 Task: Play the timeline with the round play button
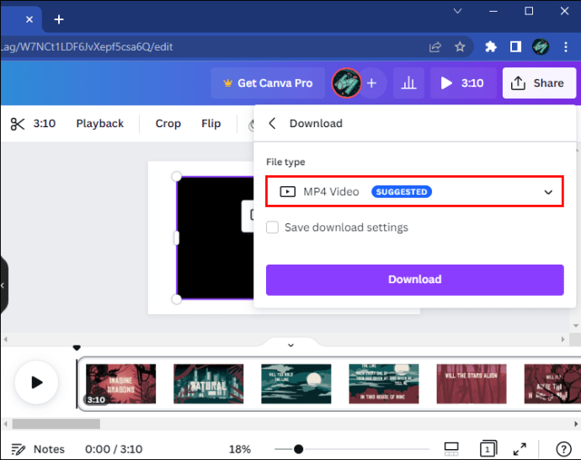tap(36, 382)
